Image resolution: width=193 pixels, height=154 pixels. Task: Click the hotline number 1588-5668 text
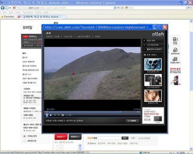pyautogui.click(x=28, y=115)
